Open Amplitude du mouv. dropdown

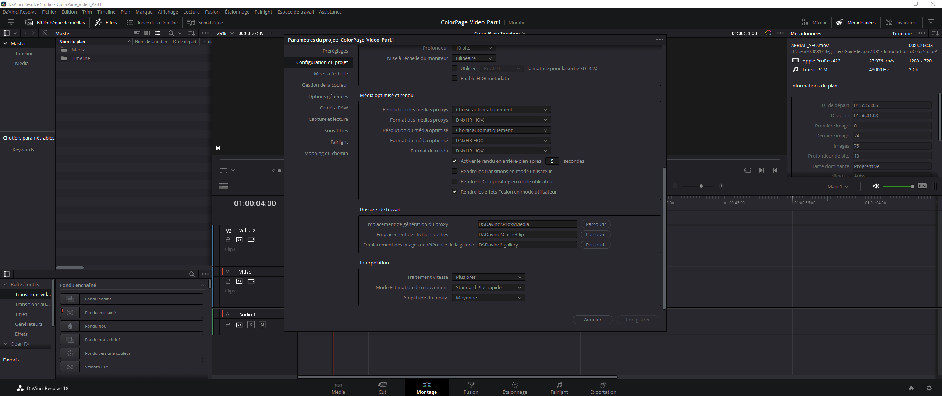[x=488, y=298]
